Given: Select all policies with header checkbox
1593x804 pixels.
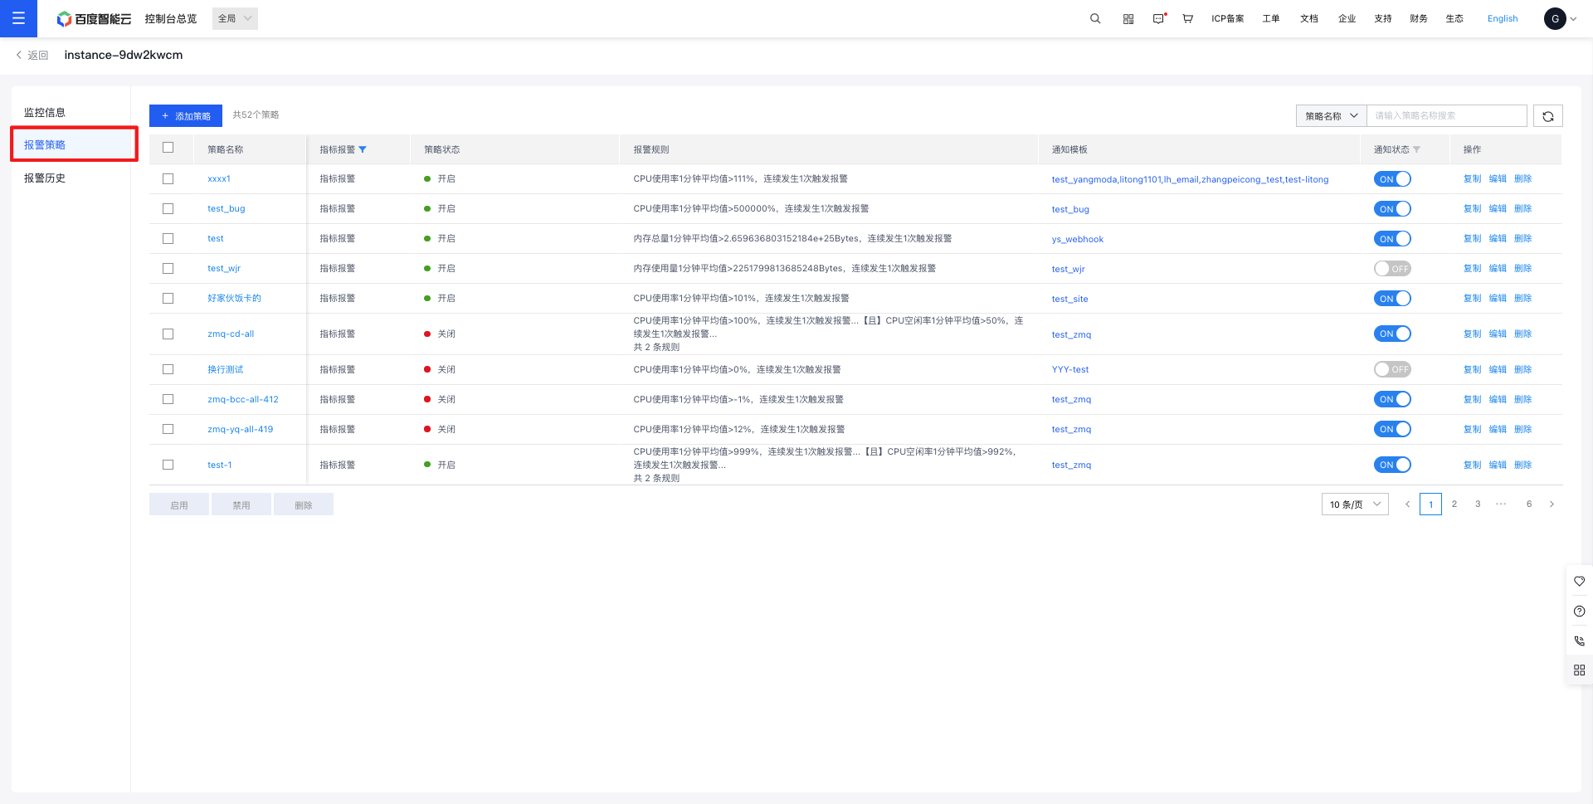Looking at the screenshot, I should pyautogui.click(x=168, y=148).
